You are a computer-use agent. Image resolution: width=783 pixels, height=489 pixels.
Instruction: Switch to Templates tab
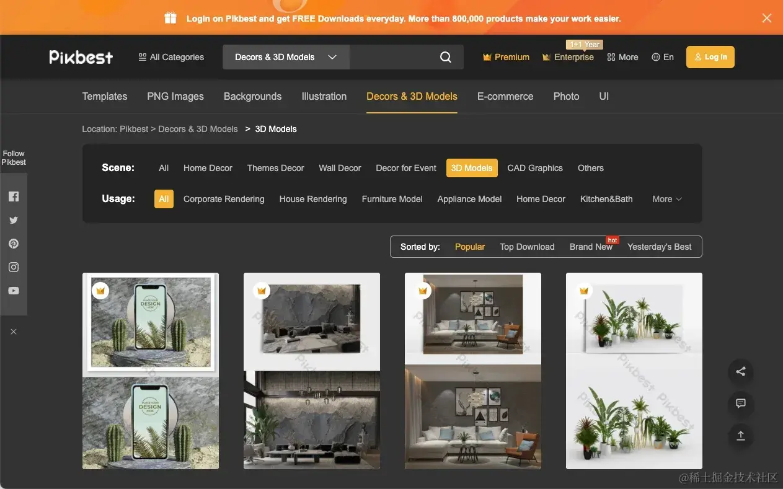[105, 96]
